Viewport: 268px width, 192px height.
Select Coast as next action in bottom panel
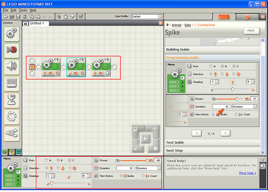143,176
